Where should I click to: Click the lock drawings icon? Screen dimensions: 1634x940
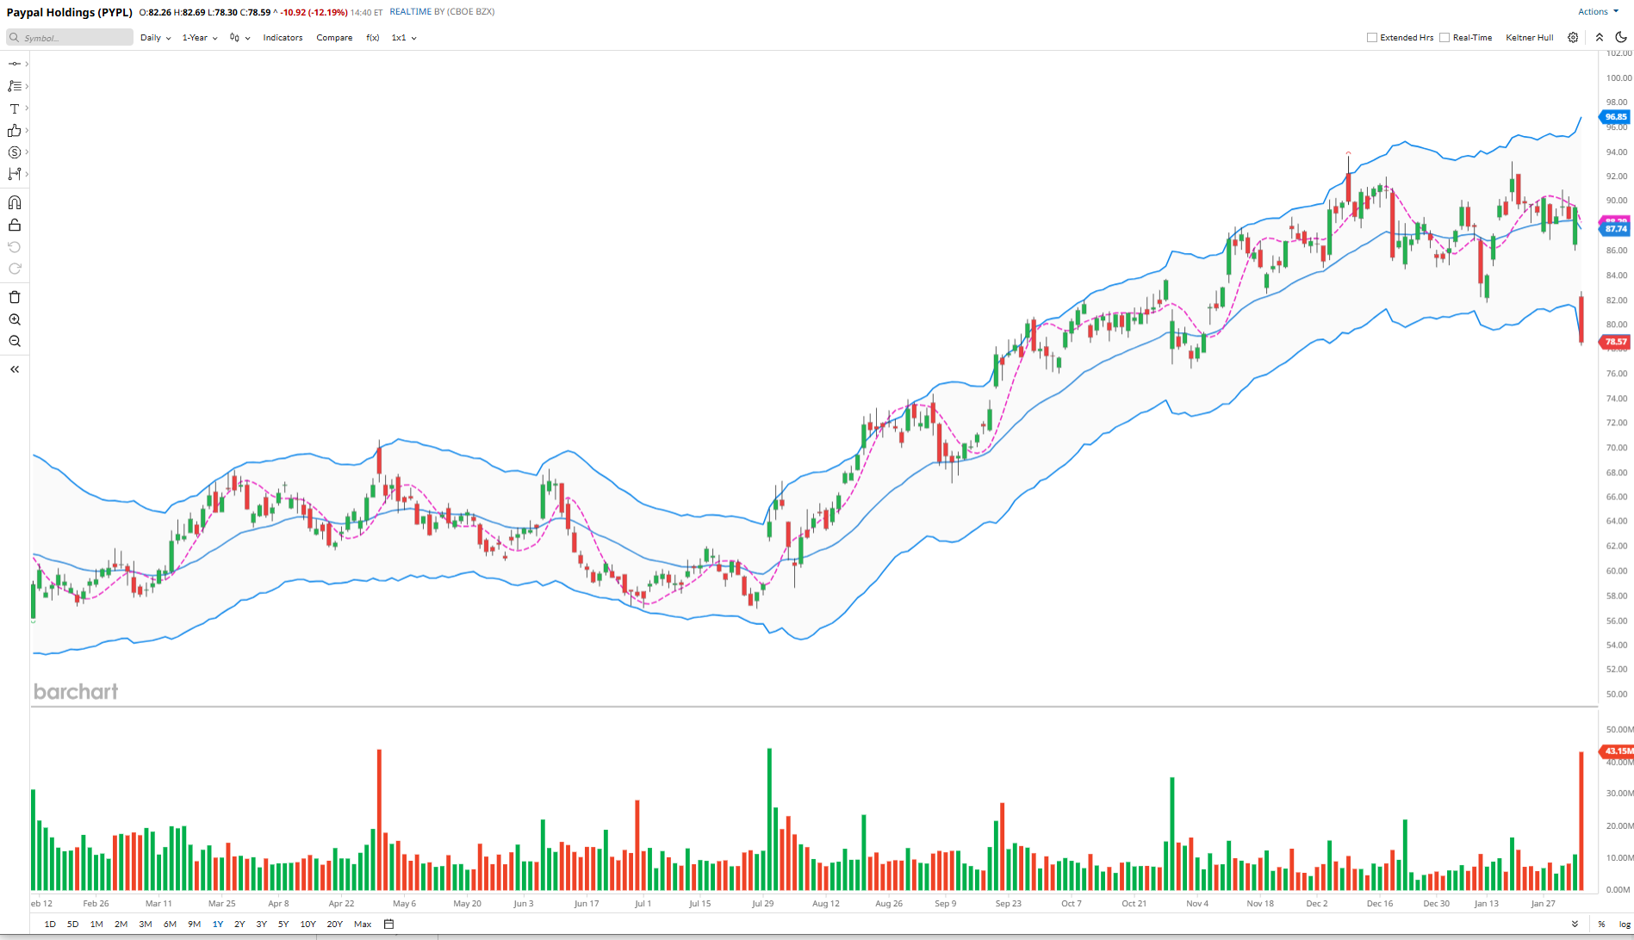click(15, 226)
